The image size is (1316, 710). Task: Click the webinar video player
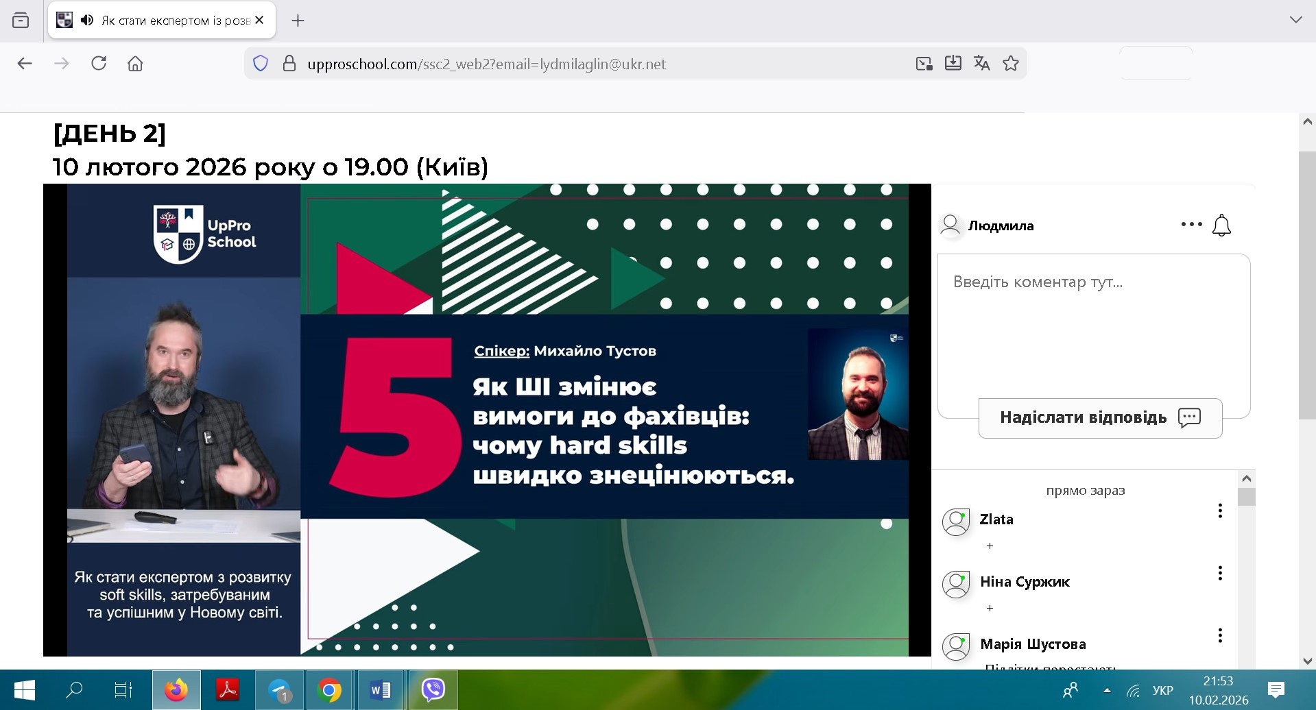pos(487,419)
